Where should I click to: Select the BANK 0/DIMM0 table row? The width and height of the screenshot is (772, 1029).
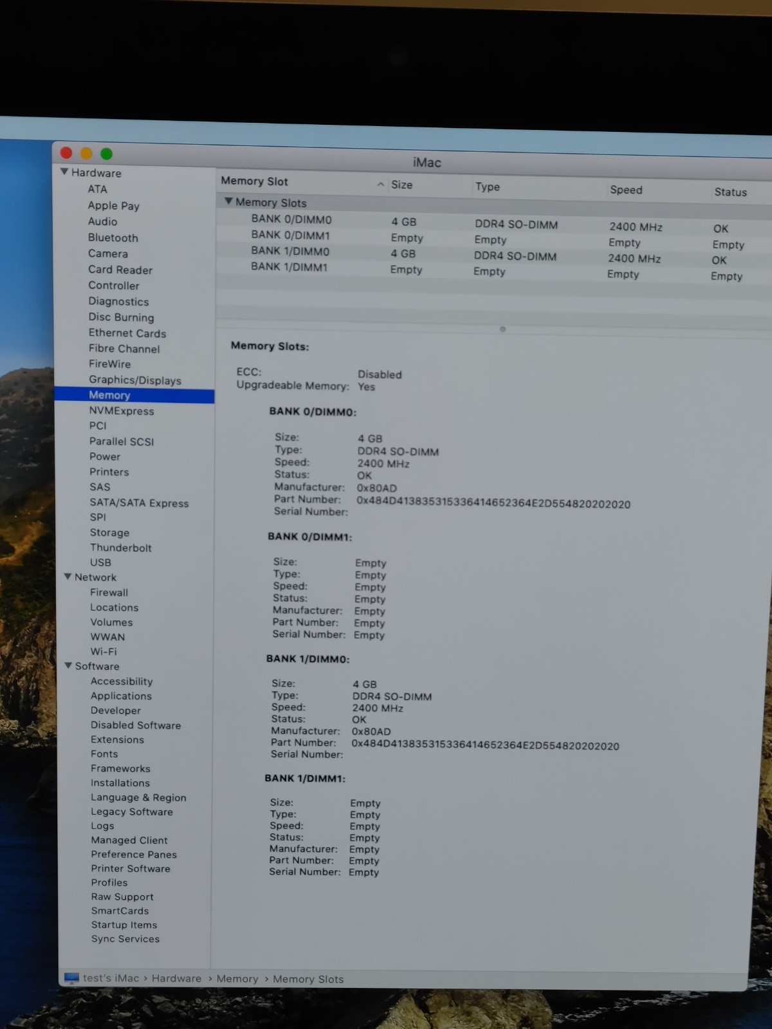tap(291, 219)
